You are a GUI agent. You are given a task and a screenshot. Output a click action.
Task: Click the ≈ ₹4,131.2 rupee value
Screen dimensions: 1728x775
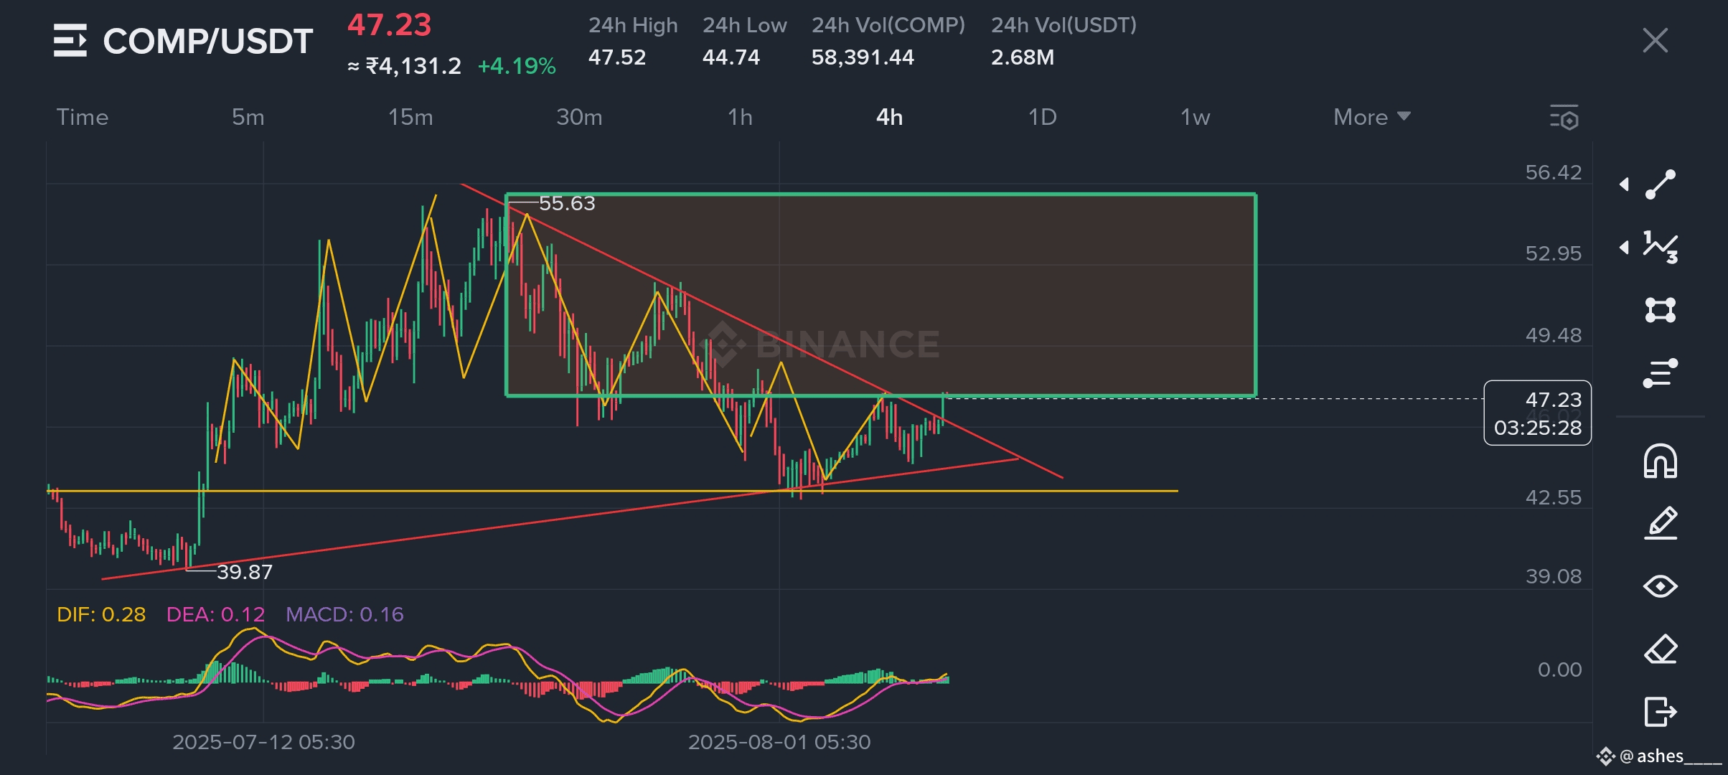pos(404,66)
